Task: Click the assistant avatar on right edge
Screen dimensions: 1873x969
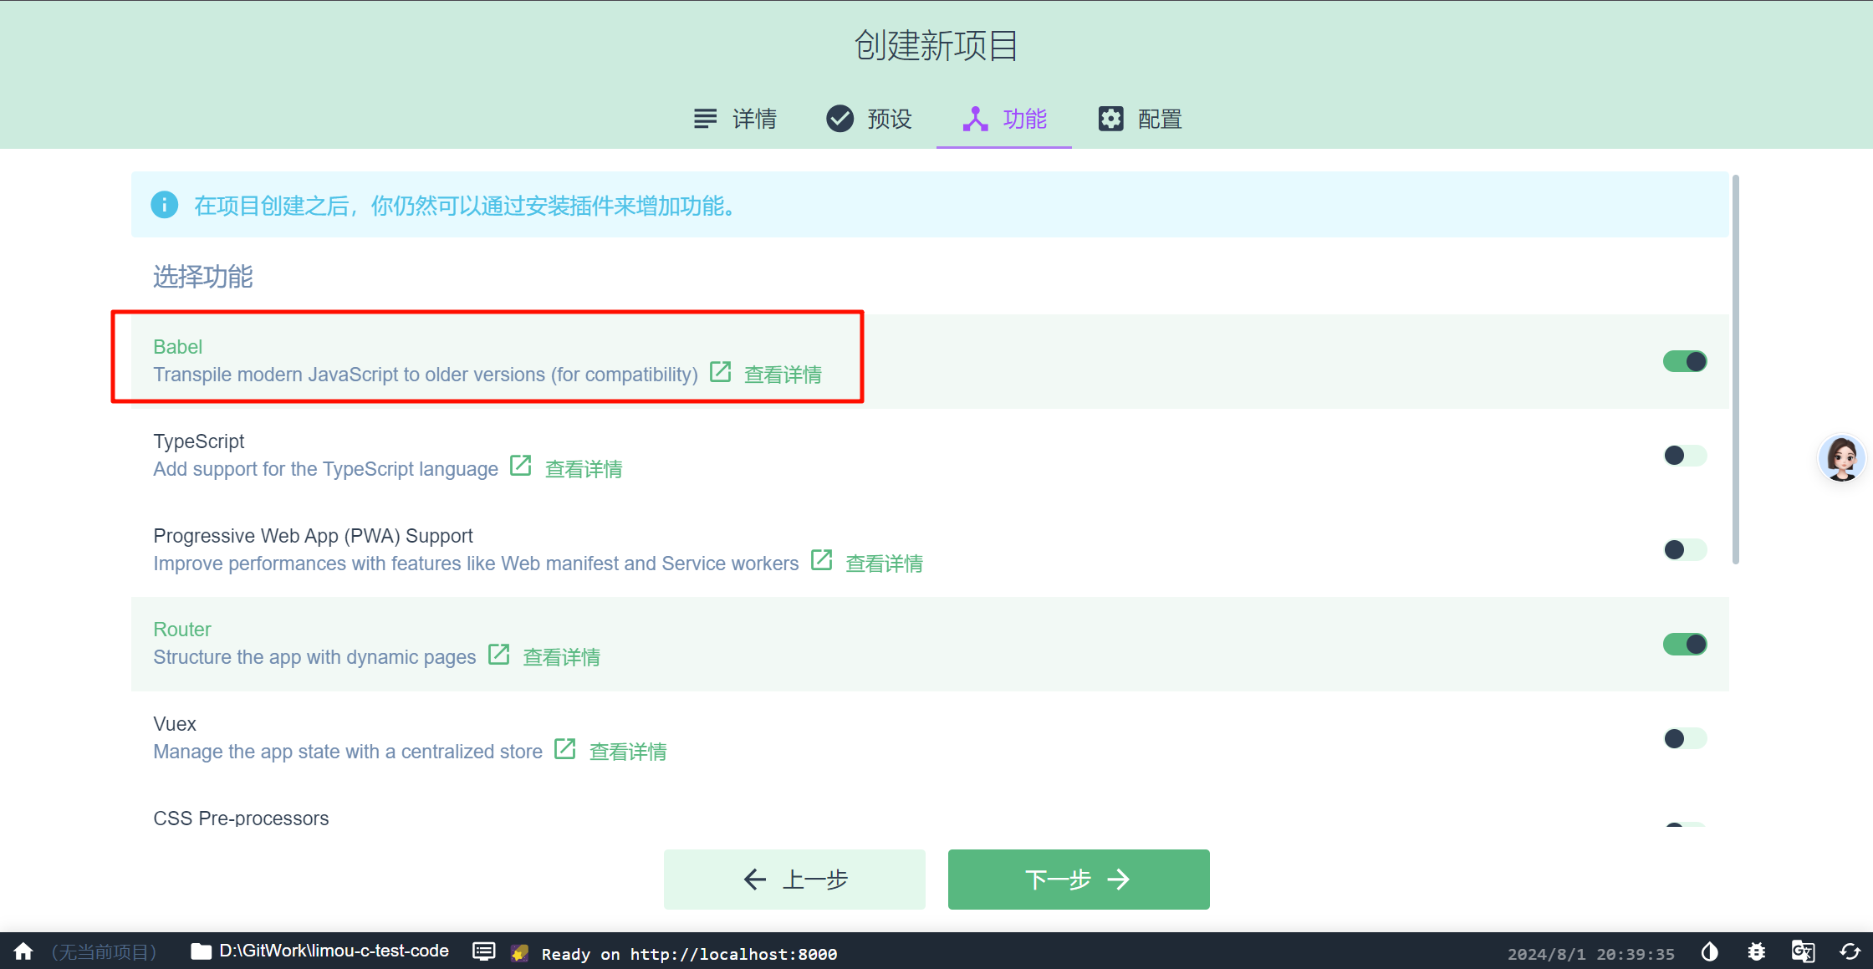Action: (1841, 457)
